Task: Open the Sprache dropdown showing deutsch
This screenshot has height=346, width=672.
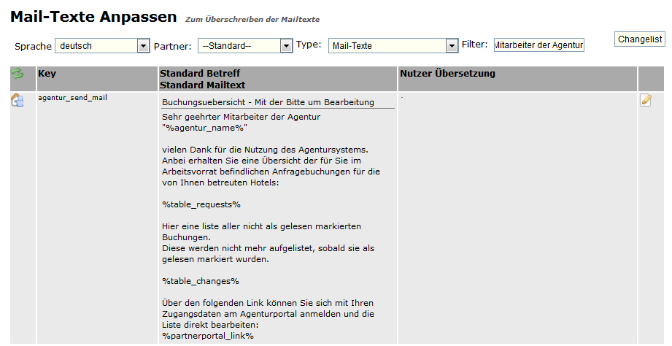Action: click(x=102, y=46)
